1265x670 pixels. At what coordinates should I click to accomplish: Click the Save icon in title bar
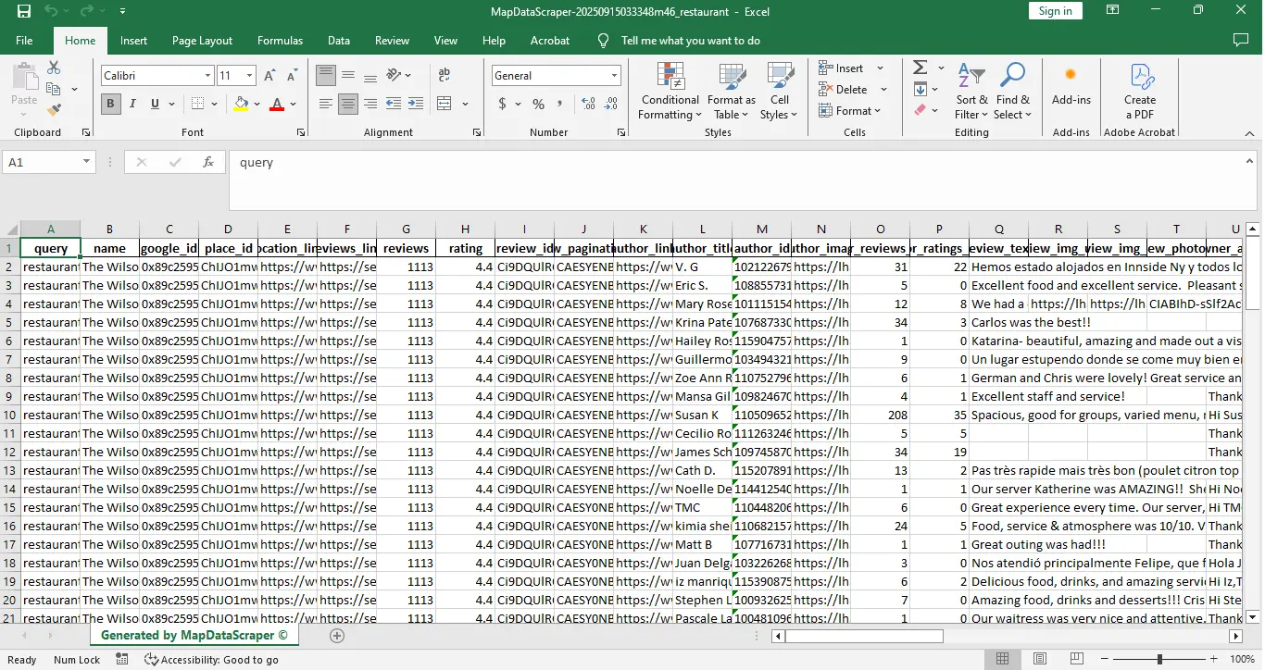tap(24, 11)
